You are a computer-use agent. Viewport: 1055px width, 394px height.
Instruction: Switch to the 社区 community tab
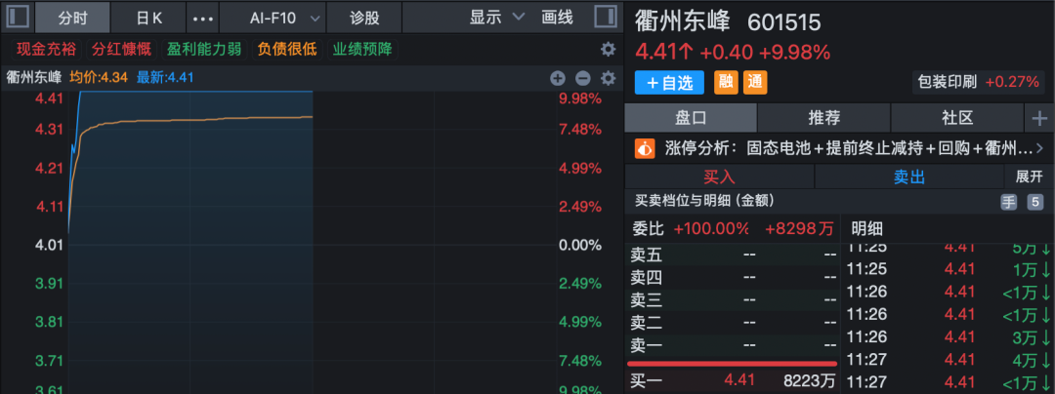coord(956,118)
